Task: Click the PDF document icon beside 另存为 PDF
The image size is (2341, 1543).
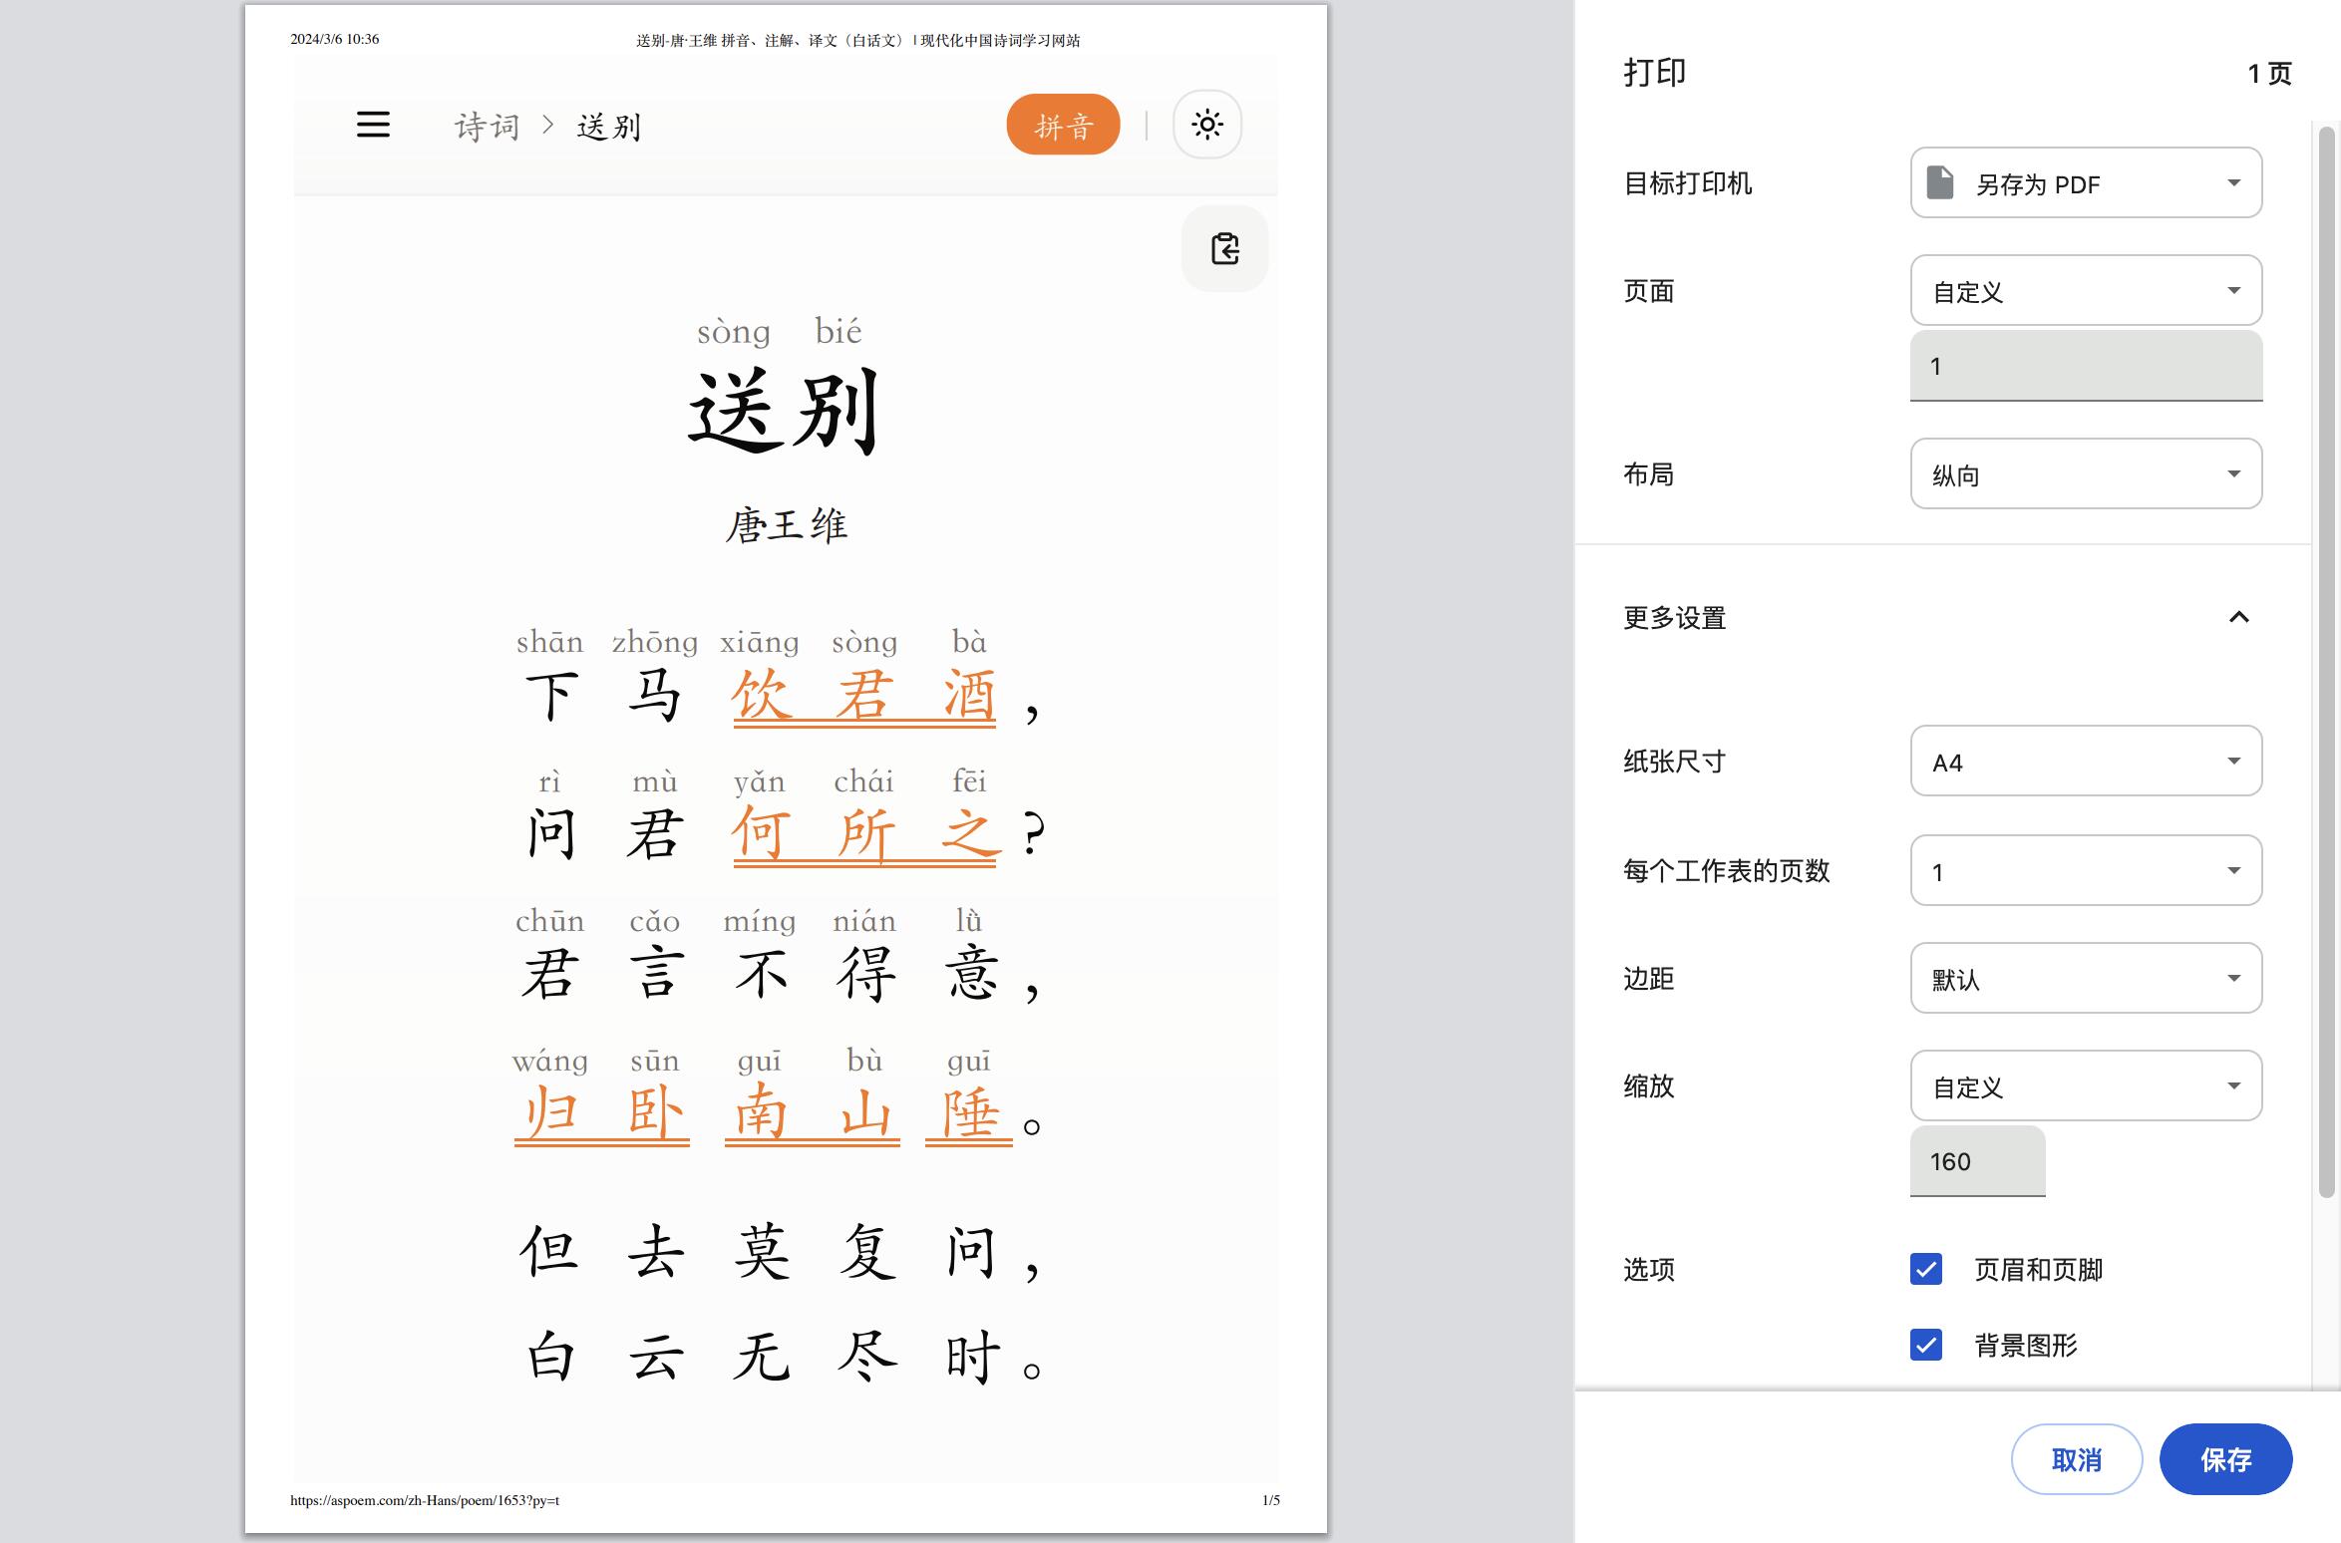Action: tap(1940, 183)
